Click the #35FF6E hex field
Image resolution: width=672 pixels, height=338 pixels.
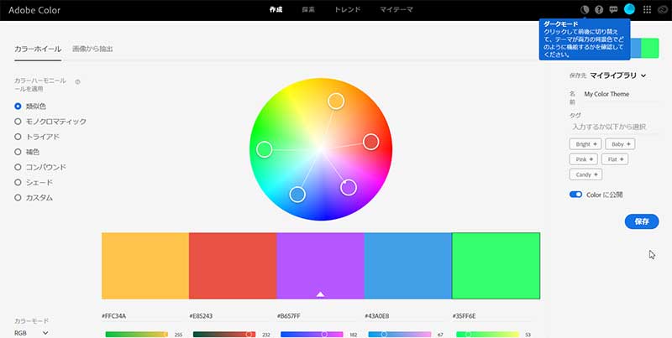[492, 316]
